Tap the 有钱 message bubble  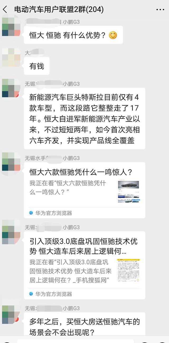[37, 66]
